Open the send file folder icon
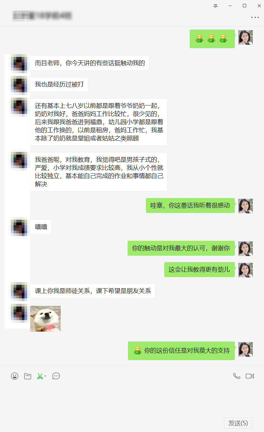 click(28, 376)
